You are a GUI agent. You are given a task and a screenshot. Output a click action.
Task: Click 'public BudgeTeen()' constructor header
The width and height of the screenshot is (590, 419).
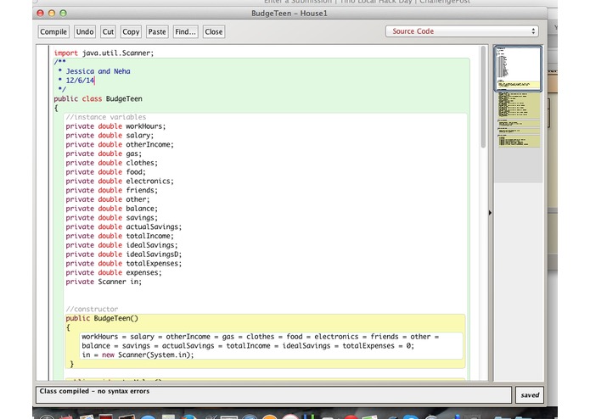102,318
